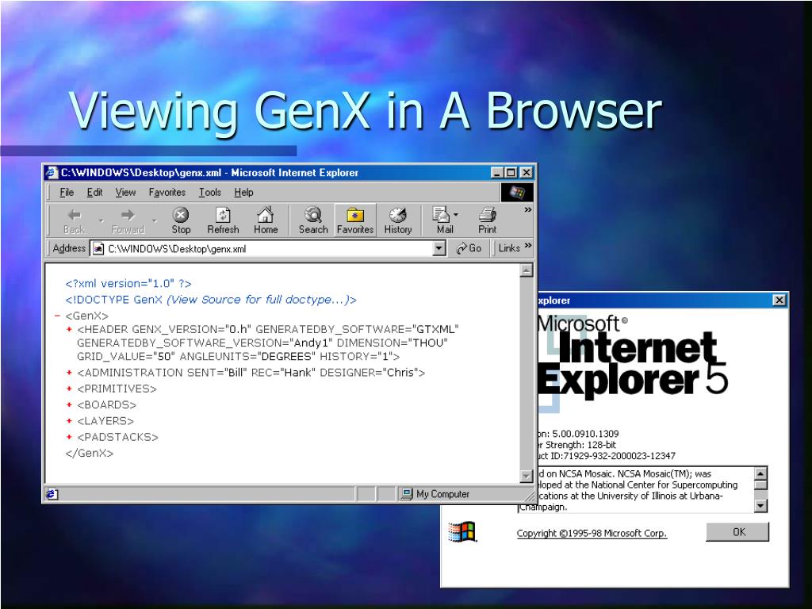
Task: Click "My Computer" in the status bar
Action: click(x=442, y=494)
